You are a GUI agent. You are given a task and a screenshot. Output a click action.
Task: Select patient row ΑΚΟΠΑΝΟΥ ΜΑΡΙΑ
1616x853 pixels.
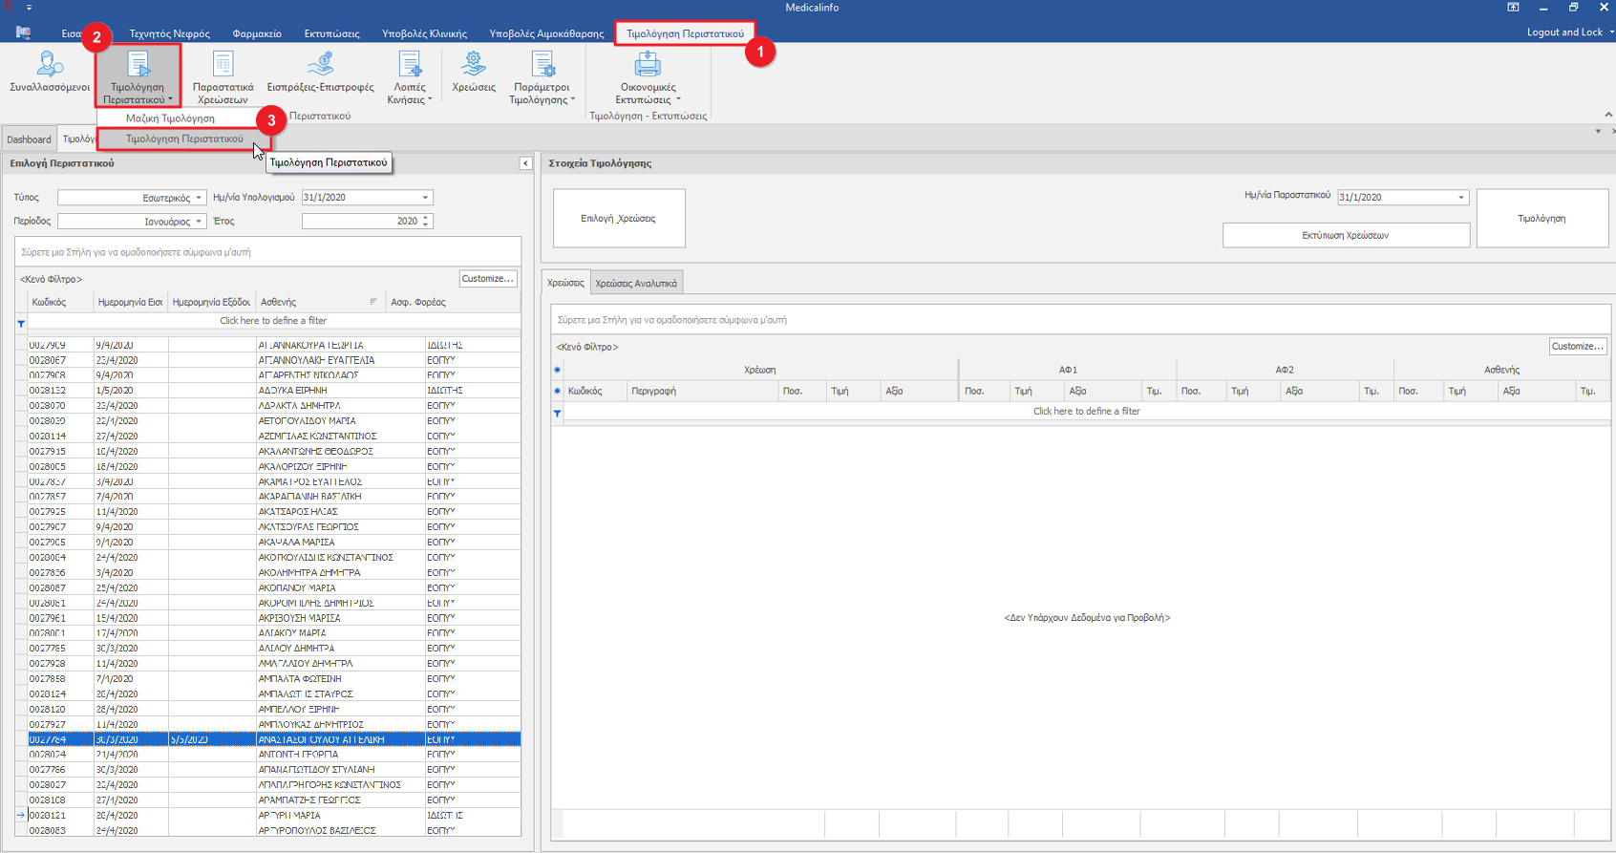296,588
